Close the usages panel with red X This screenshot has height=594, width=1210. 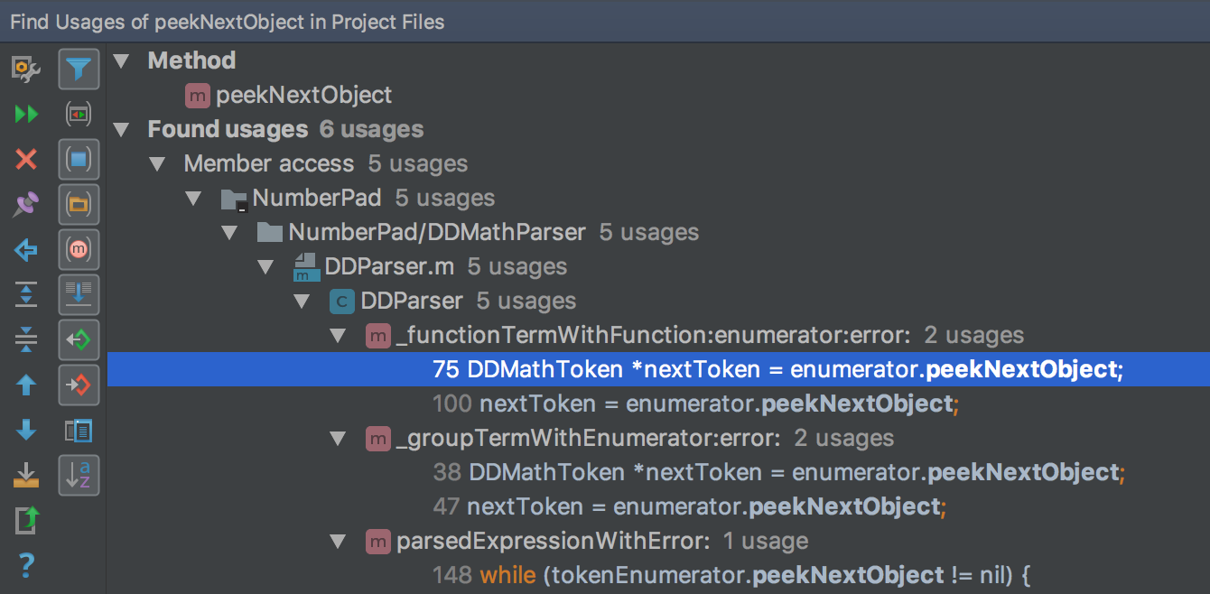[26, 160]
